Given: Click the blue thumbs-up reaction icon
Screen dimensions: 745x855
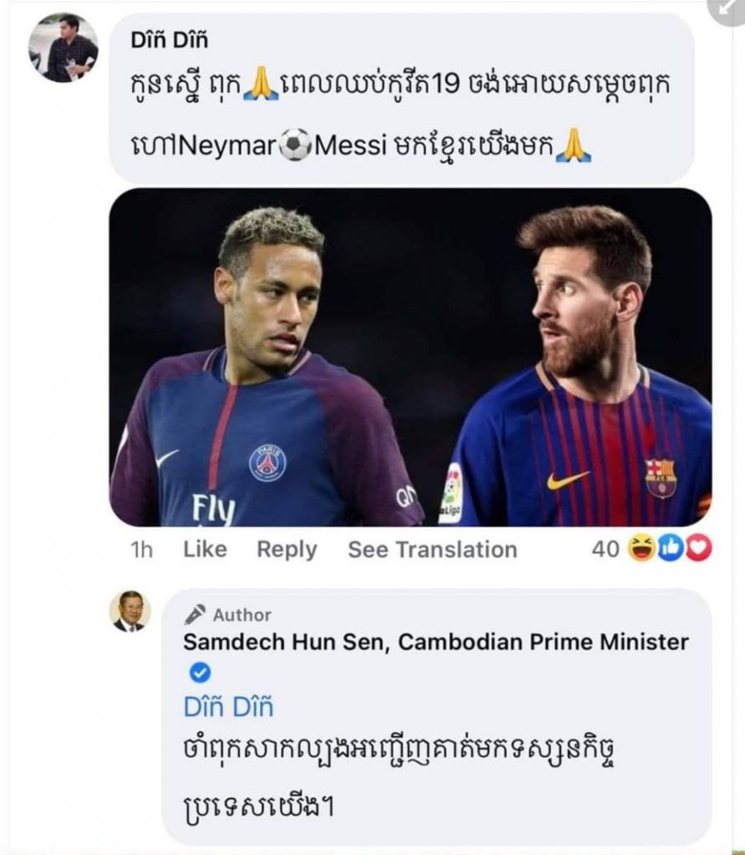Looking at the screenshot, I should pos(670,549).
